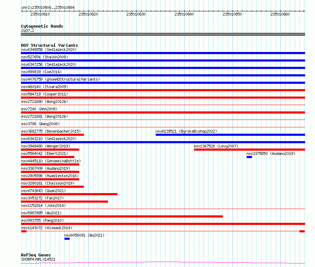The image size is (315, 267).
Task: Open the nsv460140 (Itsara2009) entry
Action: pyautogui.click(x=45, y=87)
